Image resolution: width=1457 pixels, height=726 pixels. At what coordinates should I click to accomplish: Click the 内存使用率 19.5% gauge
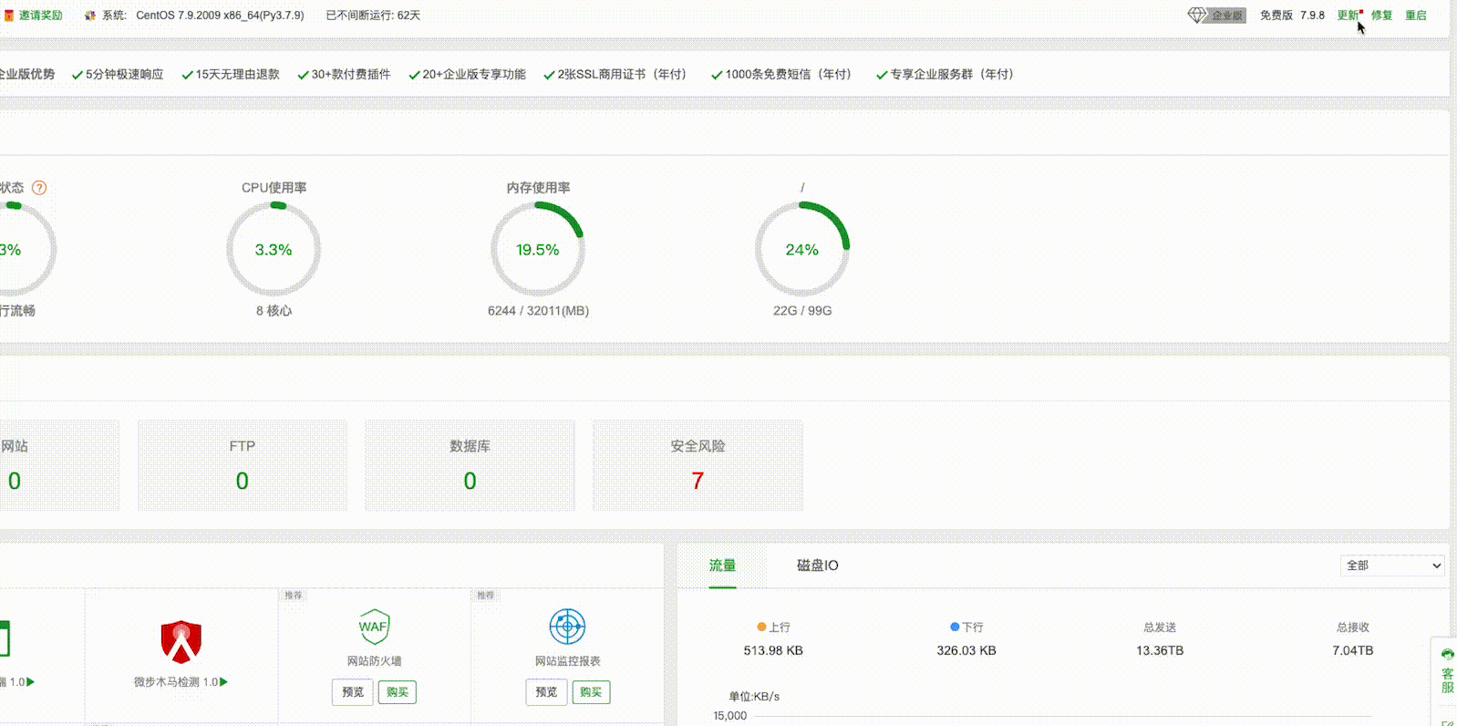coord(538,249)
